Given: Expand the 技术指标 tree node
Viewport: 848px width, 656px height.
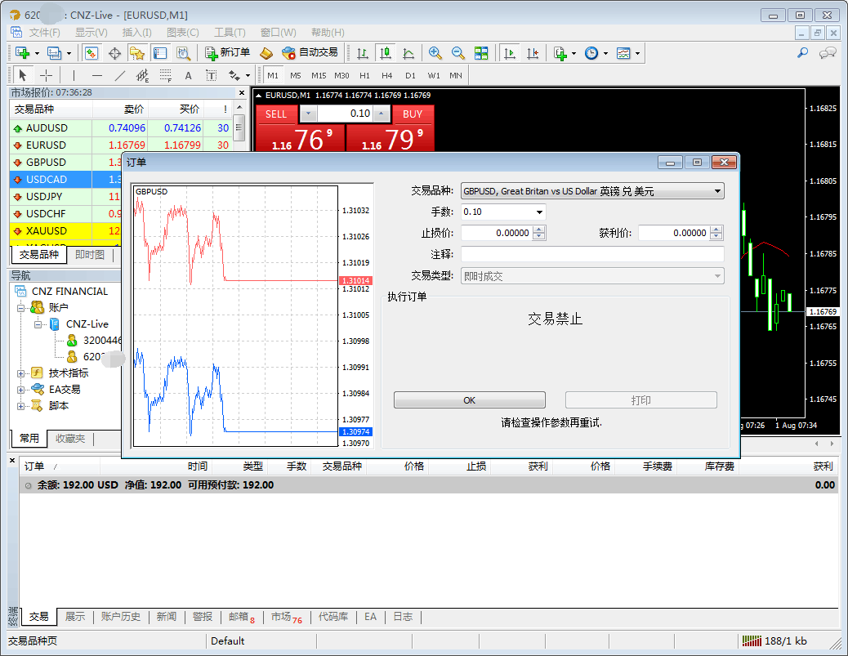Looking at the screenshot, I should (x=20, y=373).
